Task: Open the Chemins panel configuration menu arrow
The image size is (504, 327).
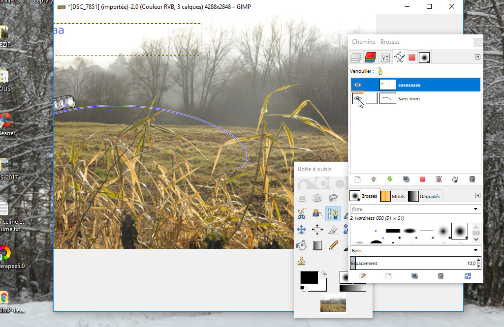Action: pos(477,57)
